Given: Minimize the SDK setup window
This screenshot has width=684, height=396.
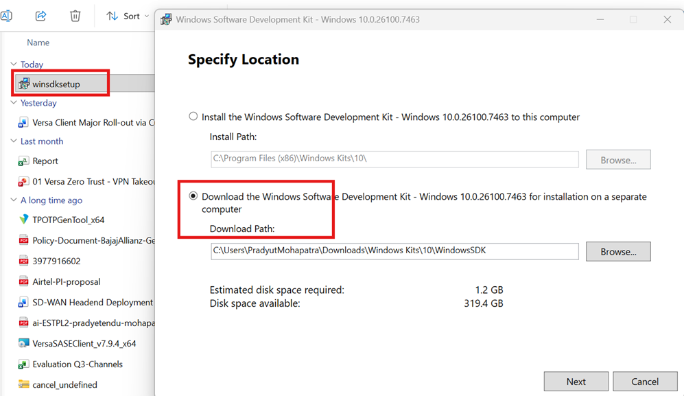Looking at the screenshot, I should click(x=600, y=20).
